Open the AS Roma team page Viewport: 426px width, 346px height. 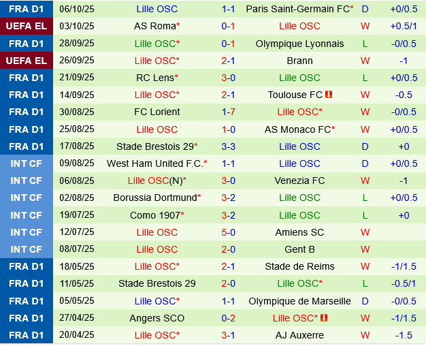pyautogui.click(x=154, y=26)
